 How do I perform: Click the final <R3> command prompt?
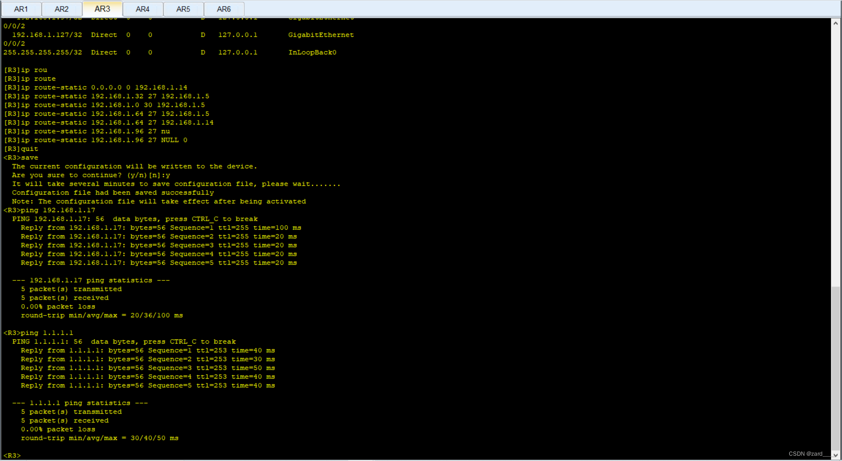12,455
